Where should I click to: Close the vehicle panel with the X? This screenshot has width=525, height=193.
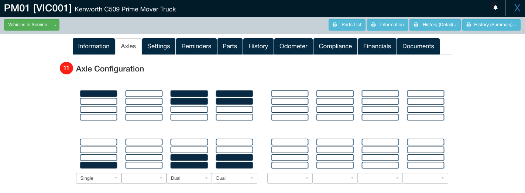517,8
